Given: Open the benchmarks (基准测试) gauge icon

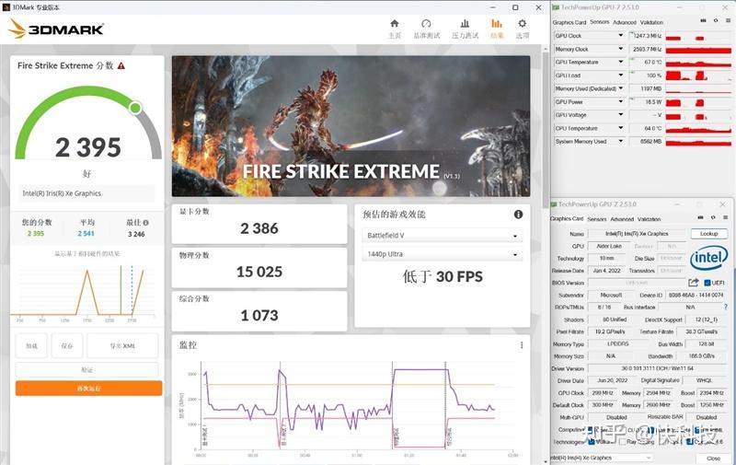Looking at the screenshot, I should [426, 25].
